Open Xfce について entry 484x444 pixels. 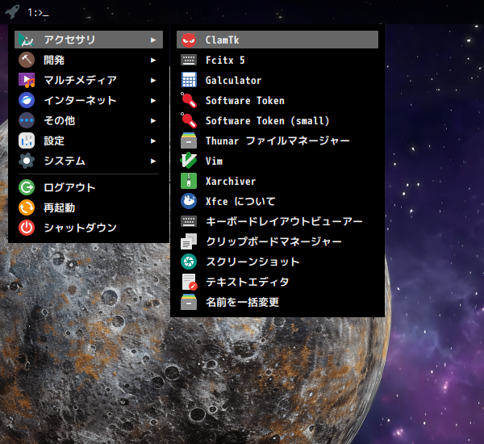[277, 201]
